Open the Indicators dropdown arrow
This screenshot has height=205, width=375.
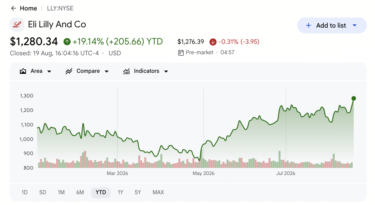click(166, 71)
